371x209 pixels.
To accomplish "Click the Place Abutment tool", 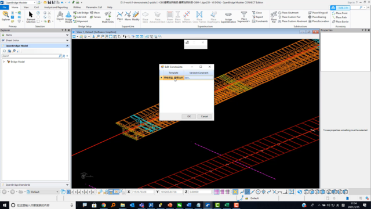I will point(288,13).
